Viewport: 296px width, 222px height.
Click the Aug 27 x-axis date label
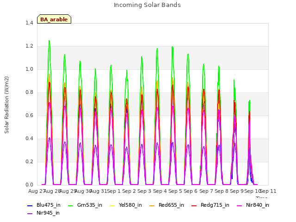37,191
